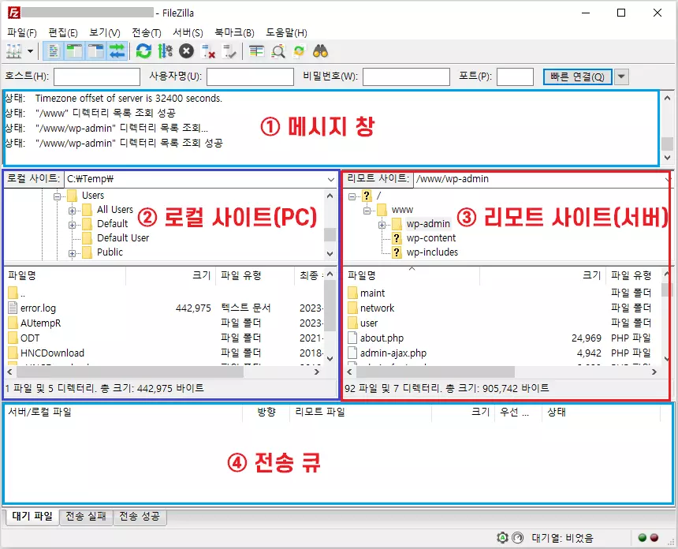
Task: Refresh the file and folder listings
Action: [x=143, y=50]
